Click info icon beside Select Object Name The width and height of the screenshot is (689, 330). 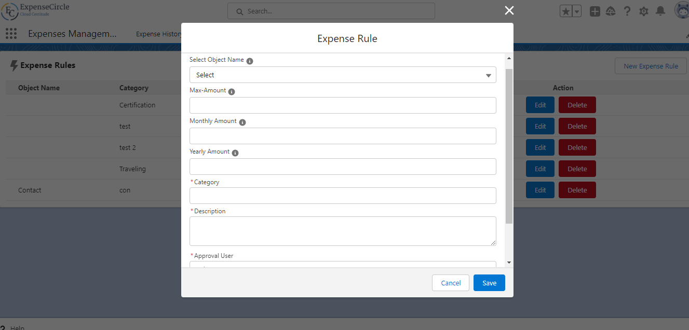[x=250, y=61]
